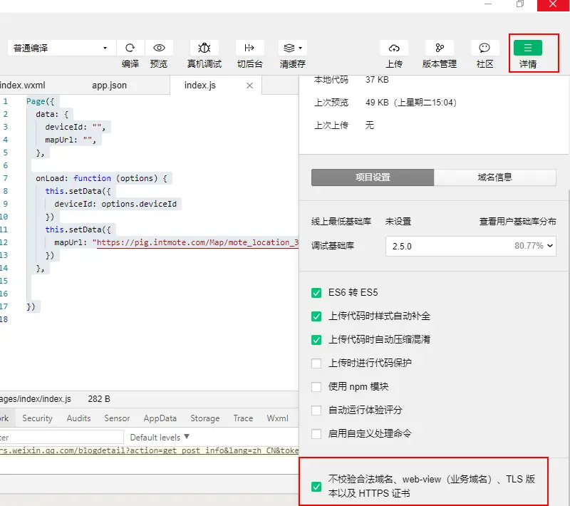
Task: Enable 上传时进行代码保护 checkbox
Action: pos(316,363)
